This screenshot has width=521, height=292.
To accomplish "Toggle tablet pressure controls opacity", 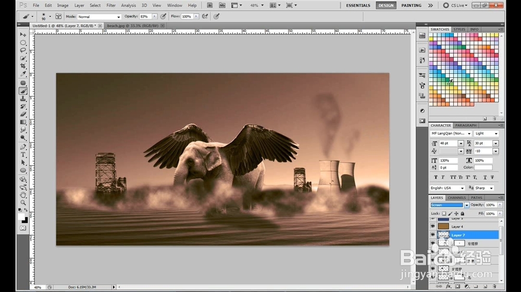I will pyautogui.click(x=163, y=16).
